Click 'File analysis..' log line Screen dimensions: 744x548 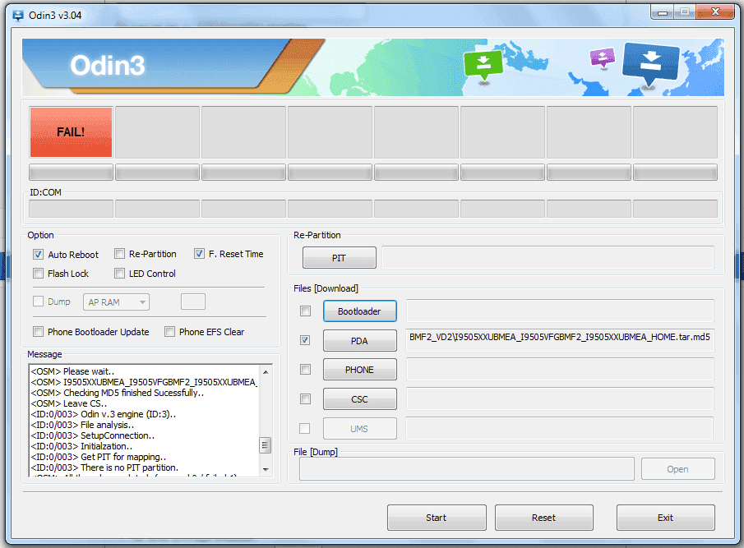click(x=82, y=425)
